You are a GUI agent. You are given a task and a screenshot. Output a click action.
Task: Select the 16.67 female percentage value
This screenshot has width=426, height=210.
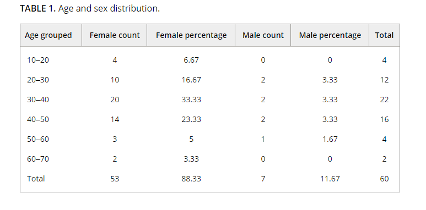point(191,80)
